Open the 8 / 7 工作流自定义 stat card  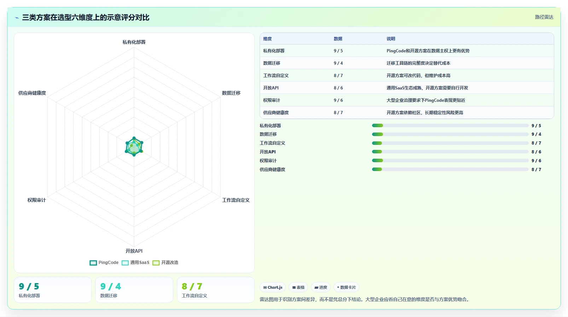pyautogui.click(x=216, y=290)
